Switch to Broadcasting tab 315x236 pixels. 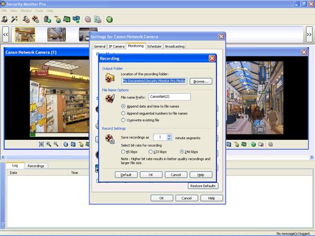click(x=175, y=46)
